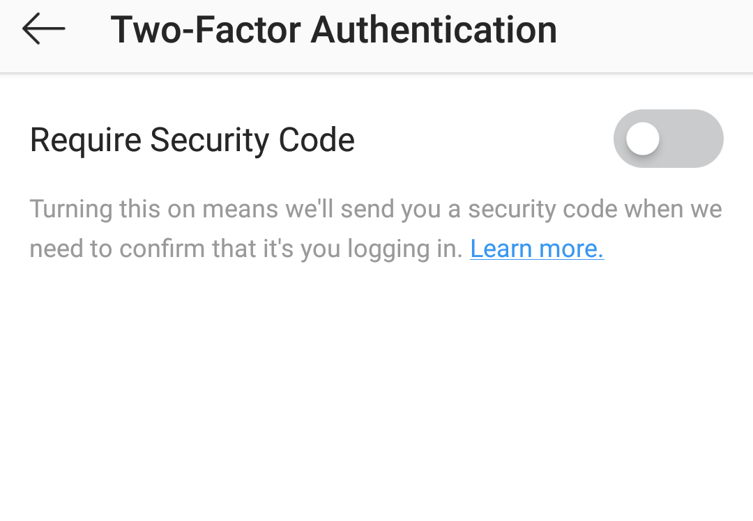Select the Require Security Code label
This screenshot has width=753, height=521.
tap(192, 139)
